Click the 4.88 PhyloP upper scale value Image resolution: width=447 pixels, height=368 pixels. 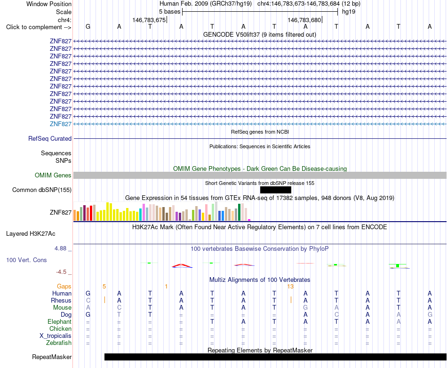[60, 248]
